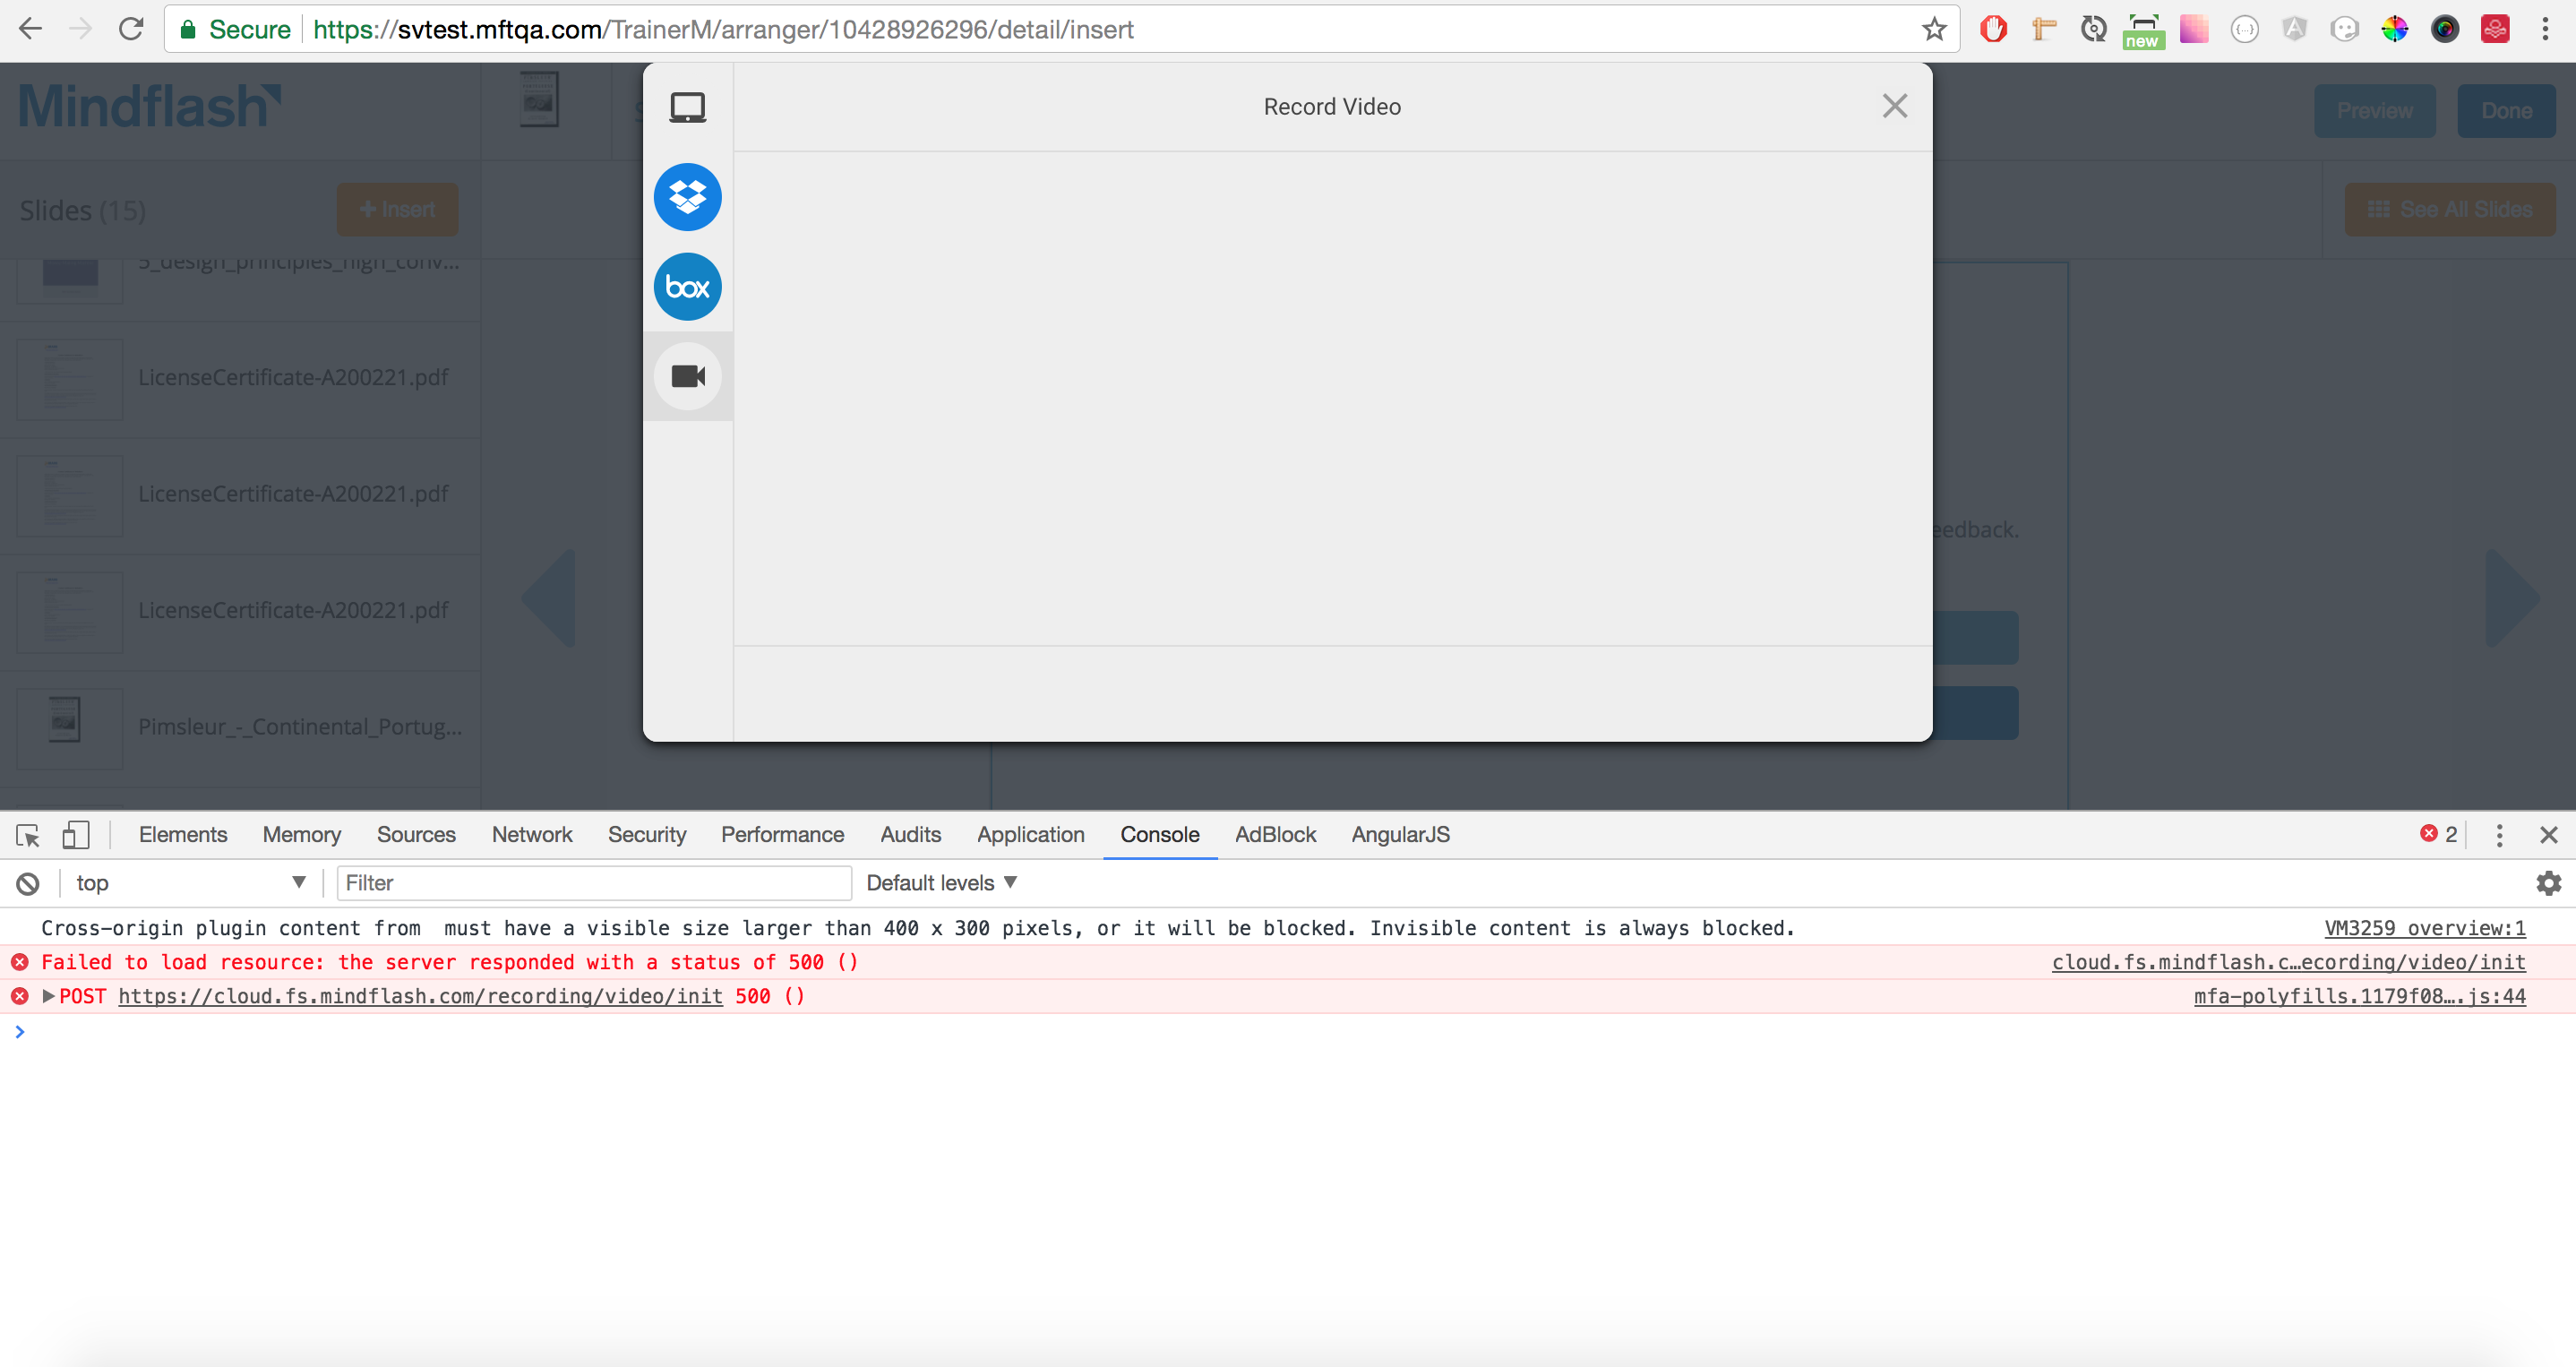
Task: Select the Dropbox upload source icon
Action: coord(687,197)
